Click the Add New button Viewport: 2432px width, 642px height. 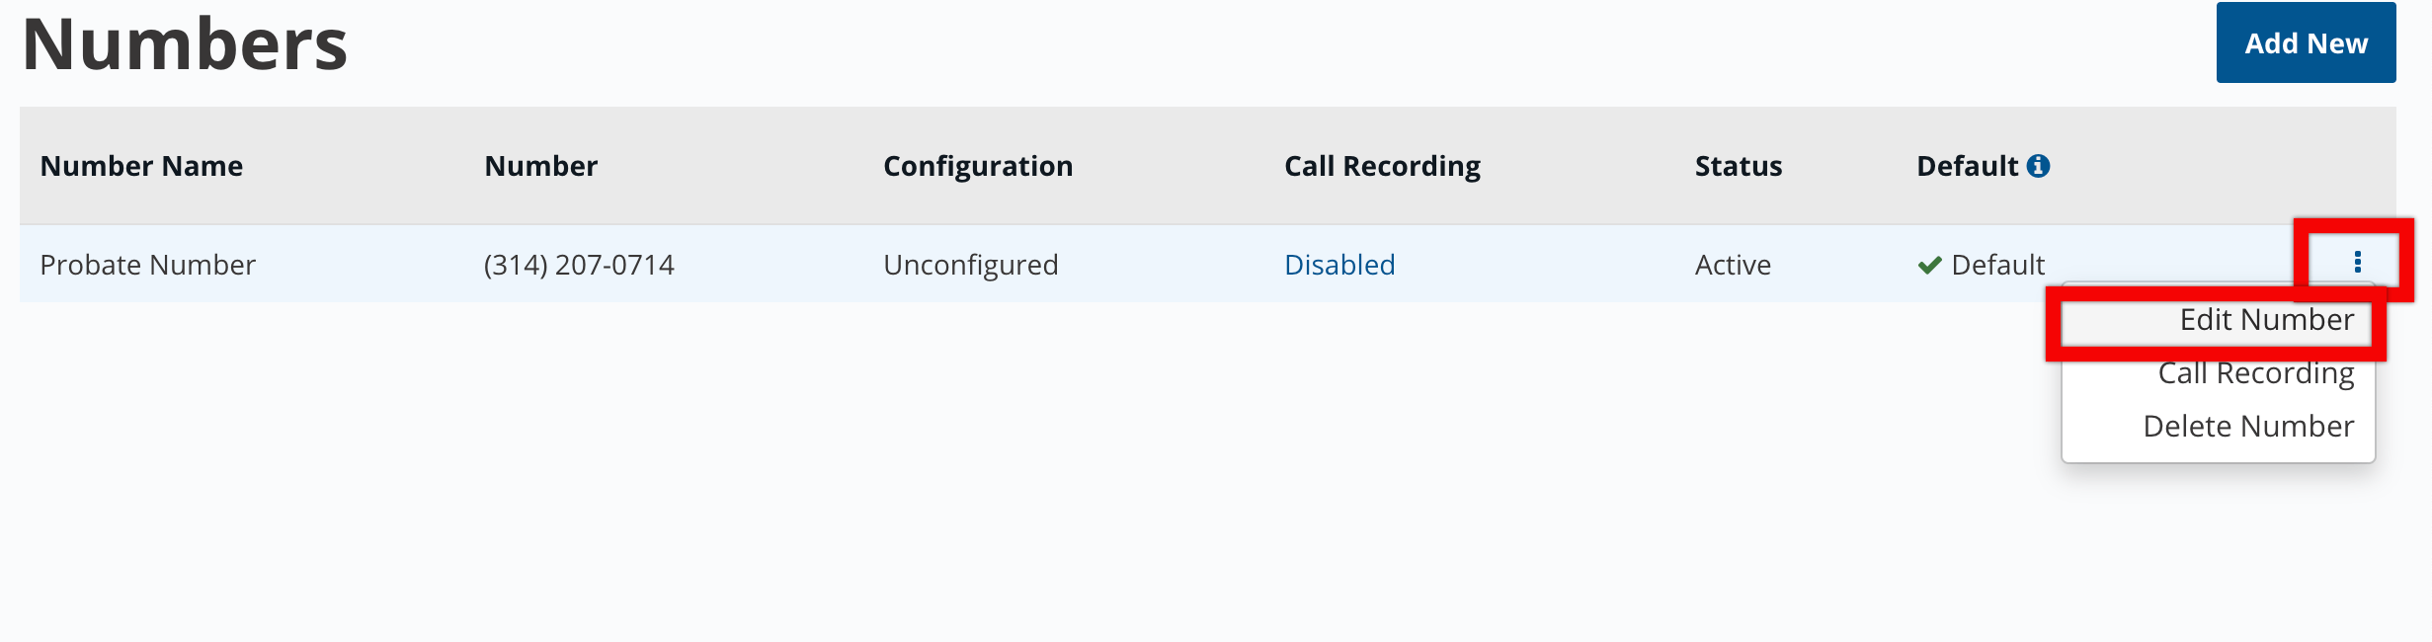tap(2306, 43)
